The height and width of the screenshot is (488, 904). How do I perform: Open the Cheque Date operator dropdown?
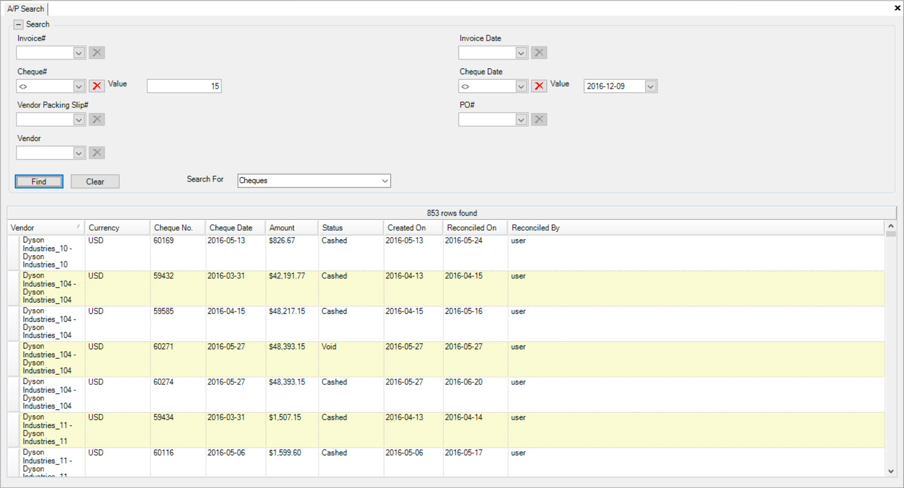(521, 86)
